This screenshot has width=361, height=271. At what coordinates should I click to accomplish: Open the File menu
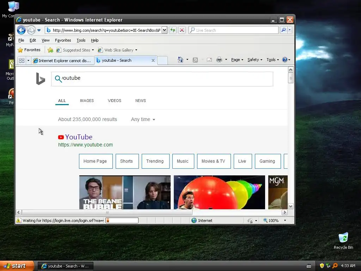point(21,40)
